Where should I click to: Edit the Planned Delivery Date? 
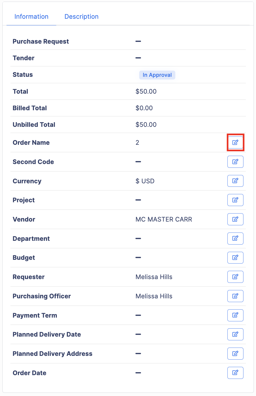[x=235, y=334]
